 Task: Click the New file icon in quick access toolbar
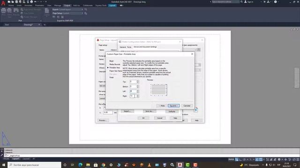tap(9, 2)
